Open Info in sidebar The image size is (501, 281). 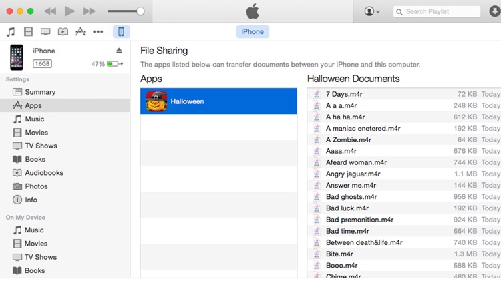point(65,200)
